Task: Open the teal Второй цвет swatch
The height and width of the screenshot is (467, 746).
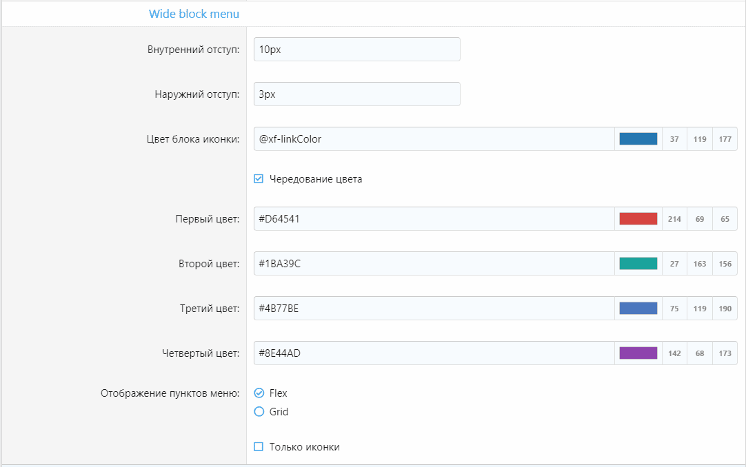Action: pos(638,264)
